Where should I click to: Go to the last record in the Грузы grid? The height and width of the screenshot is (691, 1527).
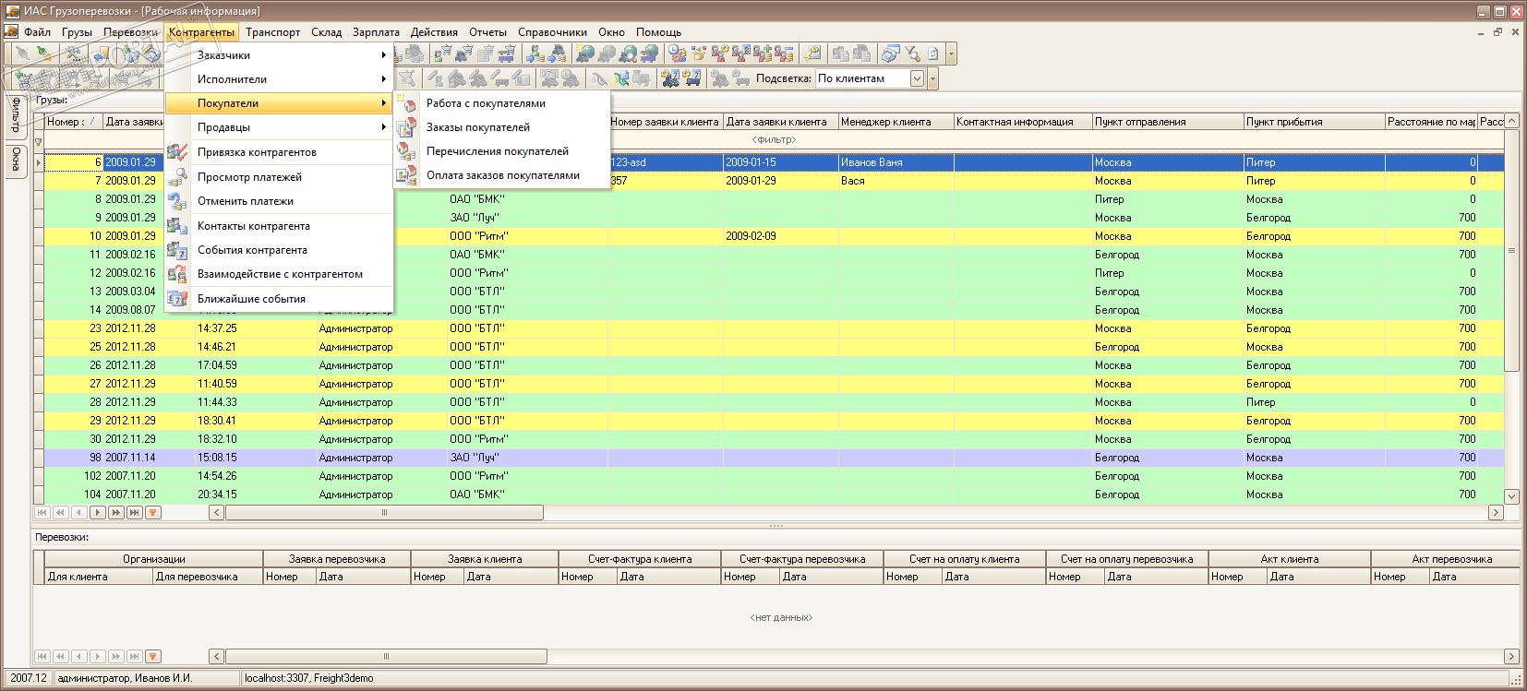click(134, 512)
